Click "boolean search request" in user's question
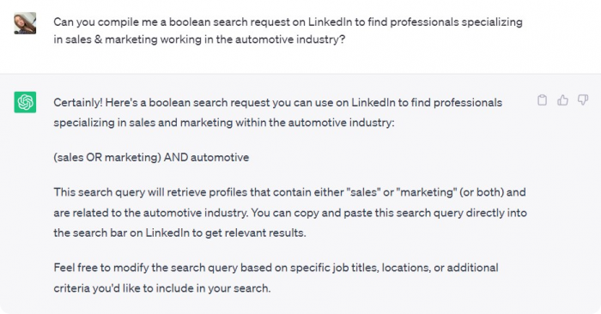 (x=229, y=22)
